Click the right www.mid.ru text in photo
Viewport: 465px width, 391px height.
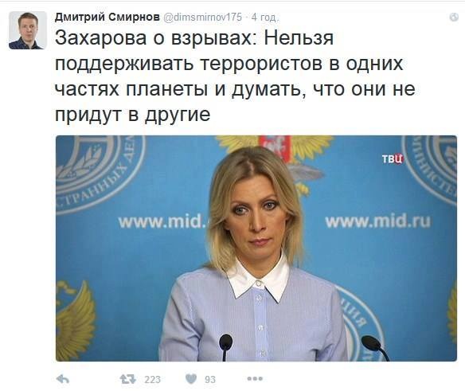(377, 221)
